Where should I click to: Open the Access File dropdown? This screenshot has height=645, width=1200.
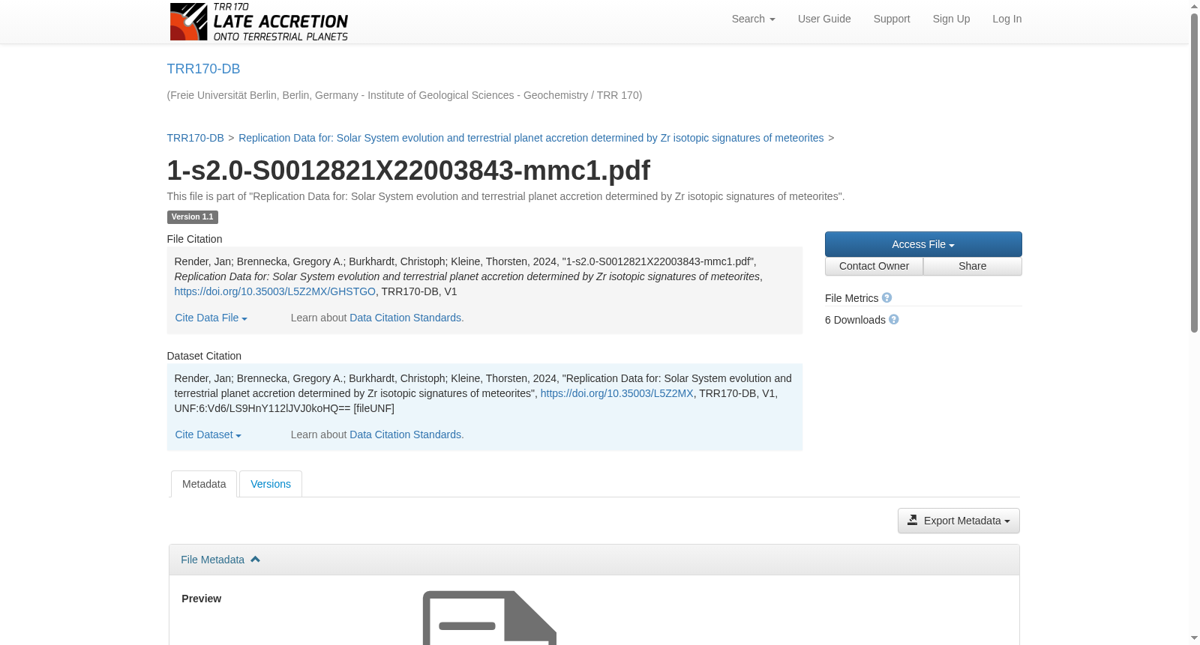click(923, 244)
